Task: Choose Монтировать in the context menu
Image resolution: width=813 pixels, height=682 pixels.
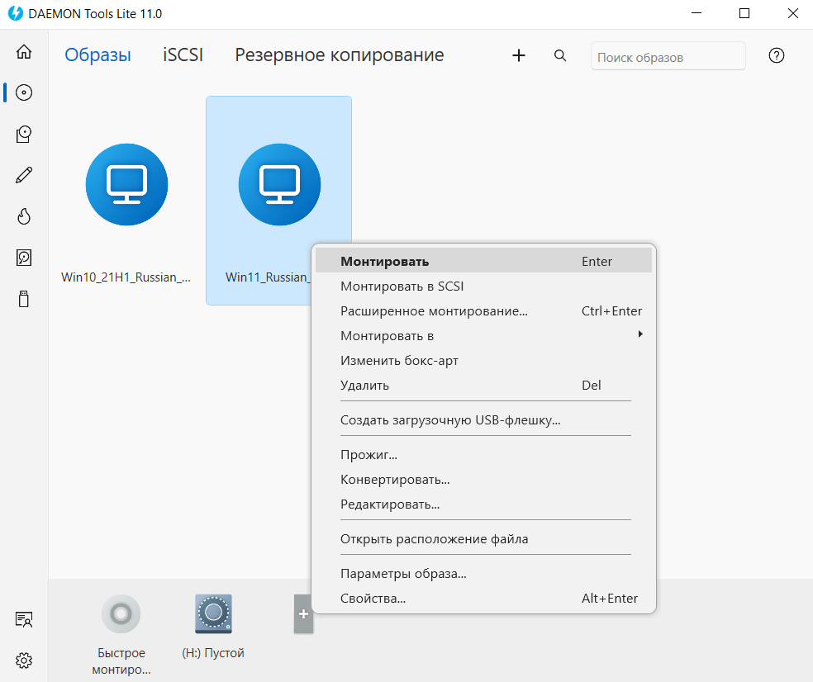Action: pyautogui.click(x=483, y=261)
